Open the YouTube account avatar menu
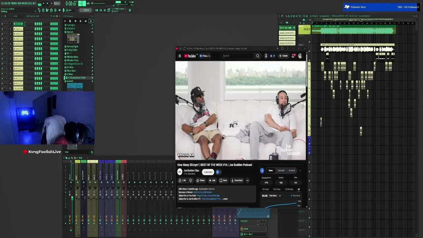 (x=300, y=56)
